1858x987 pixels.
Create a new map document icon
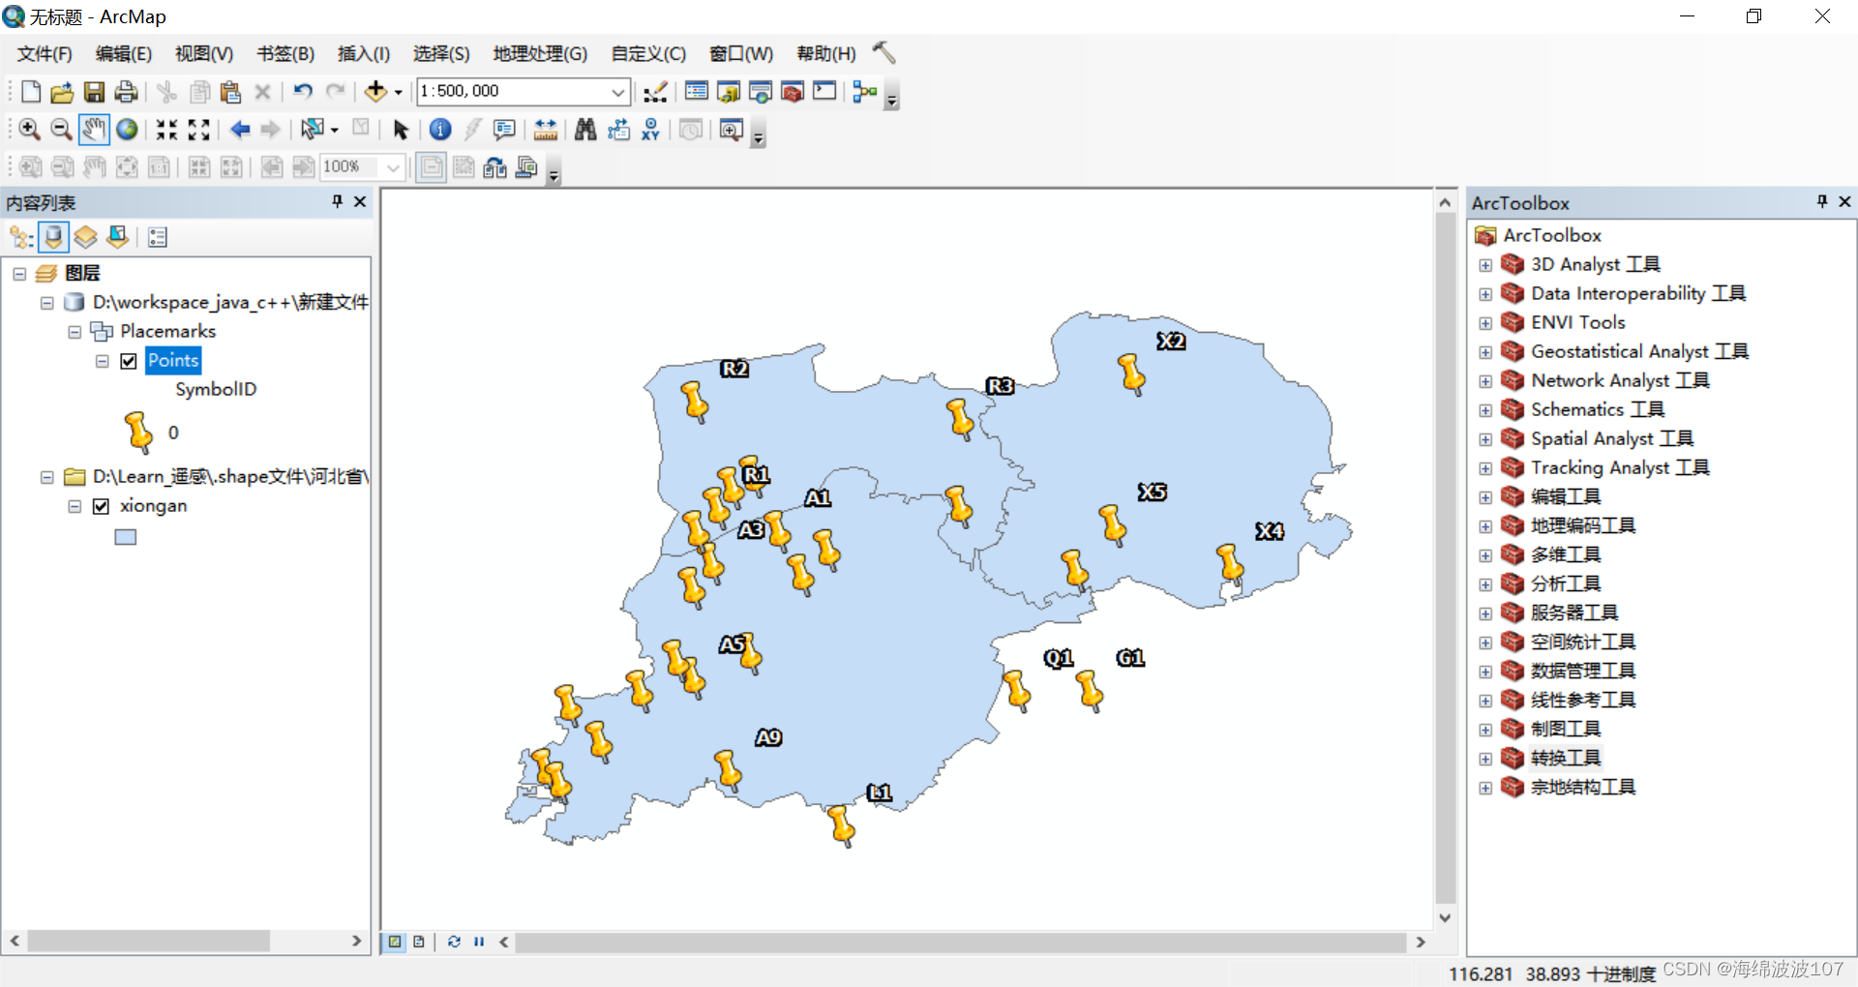tap(31, 92)
